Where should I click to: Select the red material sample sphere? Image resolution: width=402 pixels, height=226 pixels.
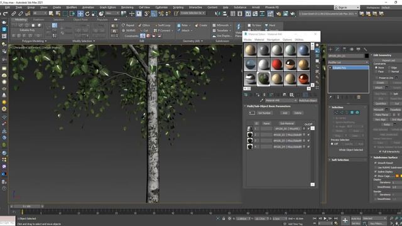[276, 64]
